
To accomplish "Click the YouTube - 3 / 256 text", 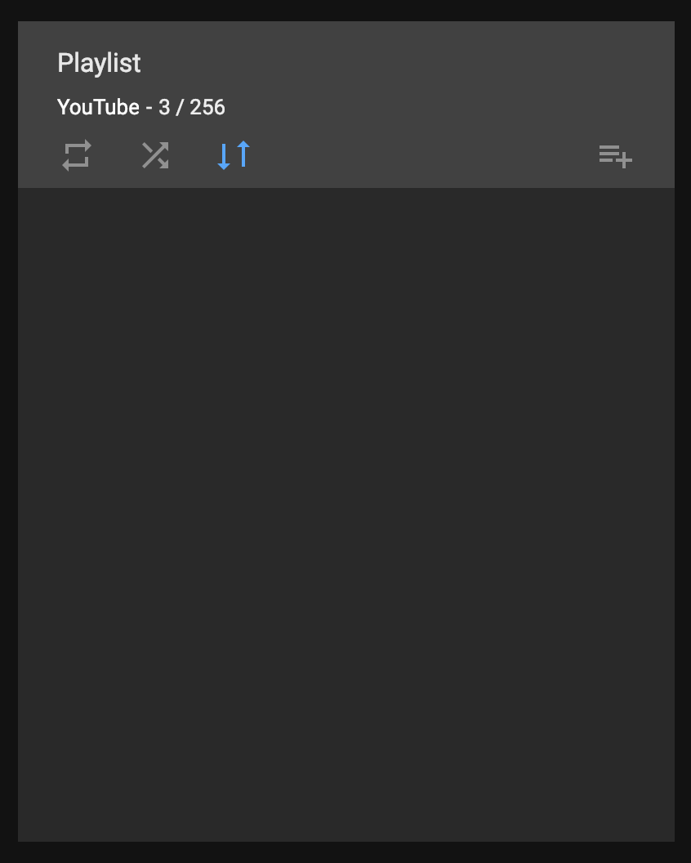I will click(141, 107).
